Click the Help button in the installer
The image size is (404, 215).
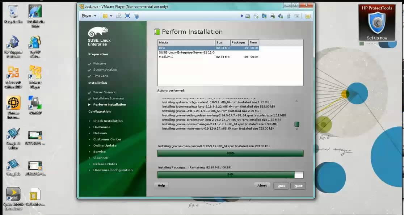(x=161, y=186)
